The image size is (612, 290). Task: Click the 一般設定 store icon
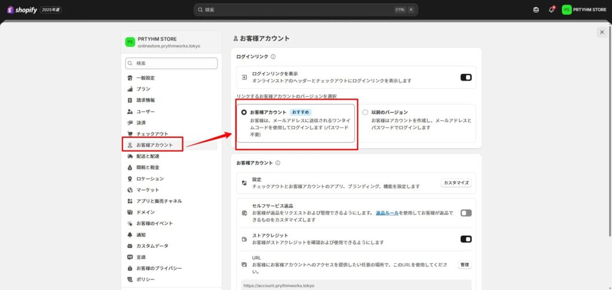[x=130, y=78]
